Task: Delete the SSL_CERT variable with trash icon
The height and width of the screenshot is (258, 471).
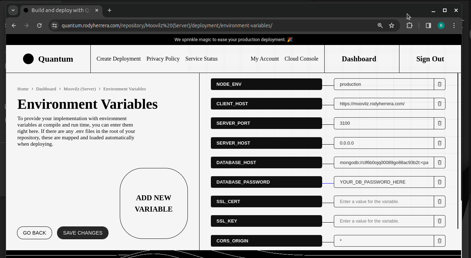Action: (x=439, y=202)
